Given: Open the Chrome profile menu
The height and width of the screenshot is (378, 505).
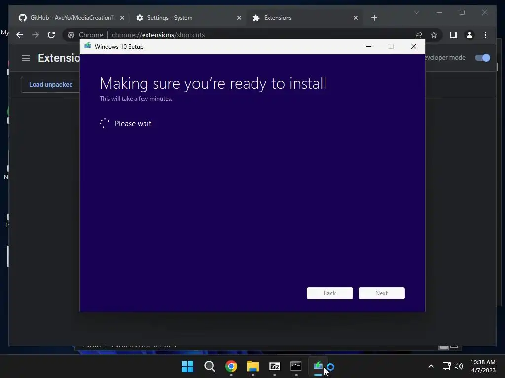Looking at the screenshot, I should click(x=469, y=35).
